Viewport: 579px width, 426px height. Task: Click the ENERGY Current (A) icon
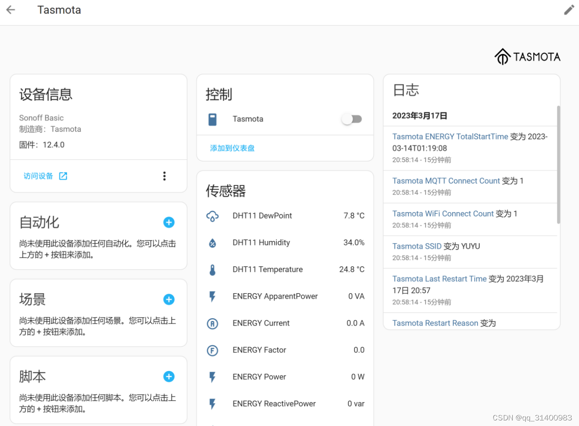(x=212, y=323)
